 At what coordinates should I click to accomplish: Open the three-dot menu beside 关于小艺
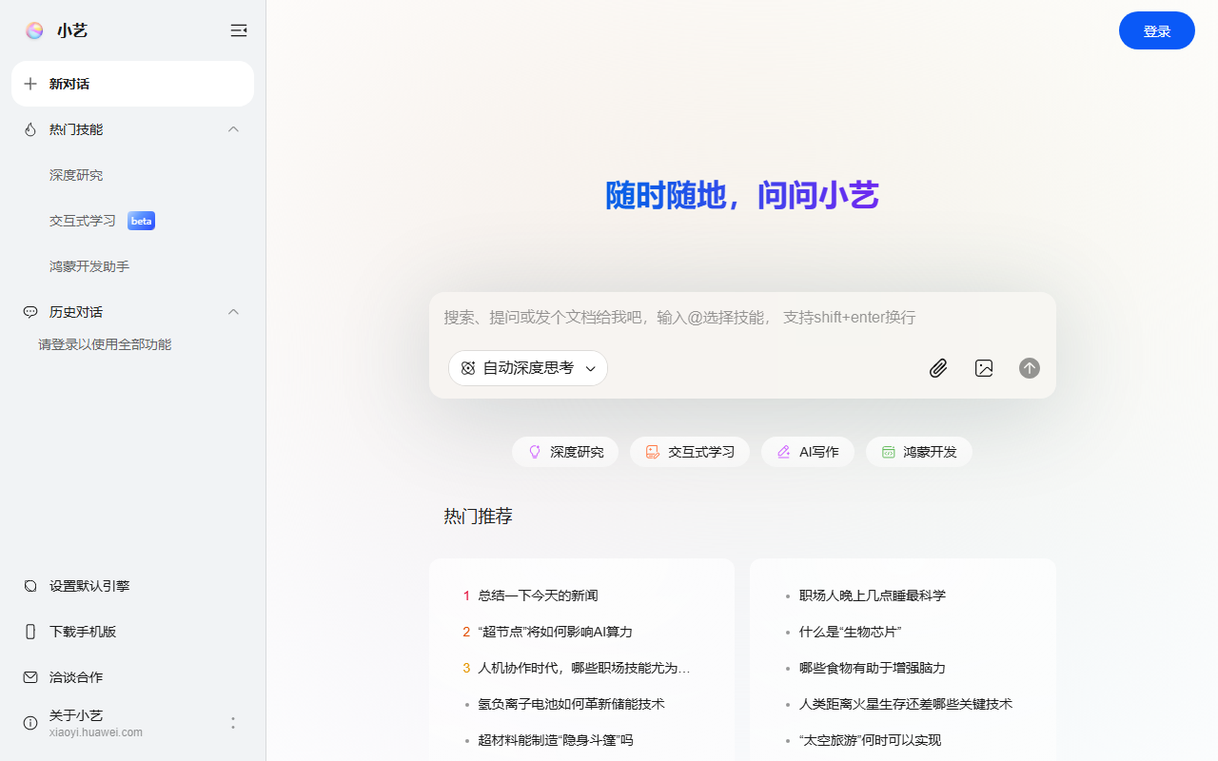[x=233, y=723]
